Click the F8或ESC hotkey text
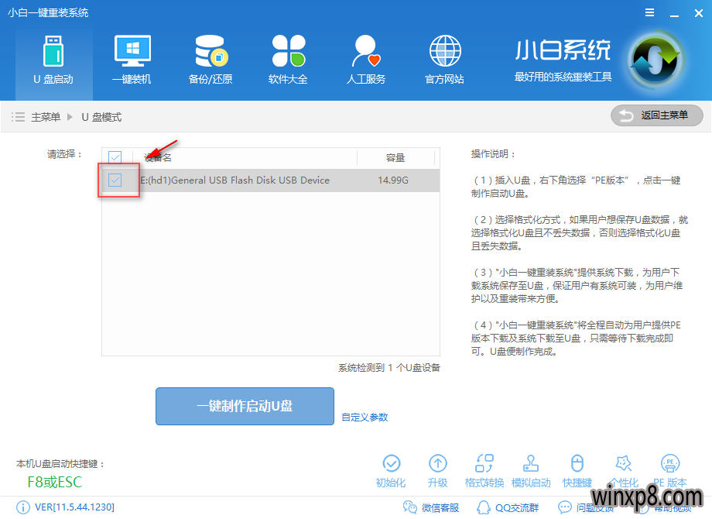 pos(54,482)
